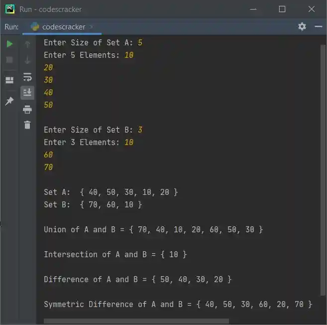Hide the Run tool window
Viewport: 327px width, 325px height.
[x=319, y=26]
